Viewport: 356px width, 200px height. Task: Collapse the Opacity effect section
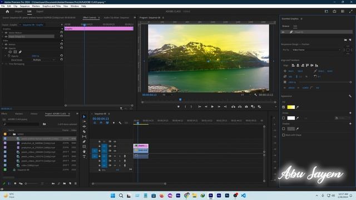(x=3, y=48)
